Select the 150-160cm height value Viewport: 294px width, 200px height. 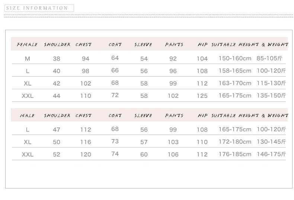[235, 58]
